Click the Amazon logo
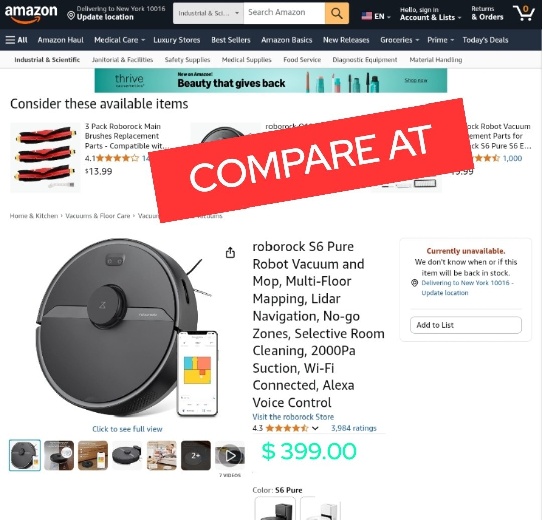542x520 pixels. [31, 14]
